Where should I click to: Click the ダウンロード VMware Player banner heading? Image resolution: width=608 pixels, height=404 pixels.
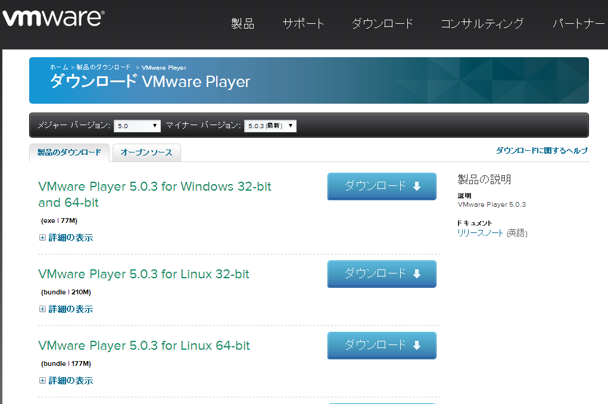tap(149, 82)
